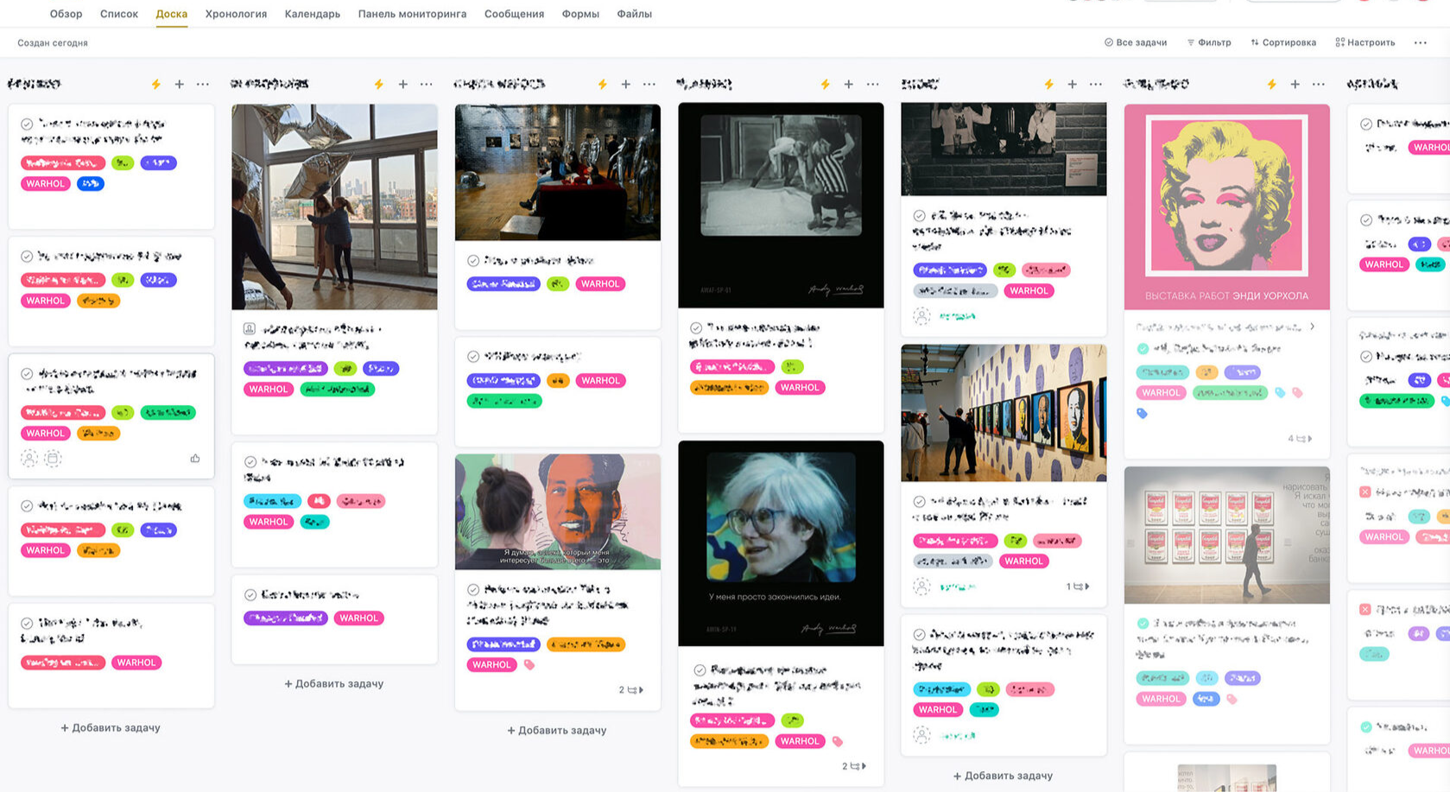Click Настроить customize button
The height and width of the screenshot is (792, 1450).
[x=1365, y=42]
